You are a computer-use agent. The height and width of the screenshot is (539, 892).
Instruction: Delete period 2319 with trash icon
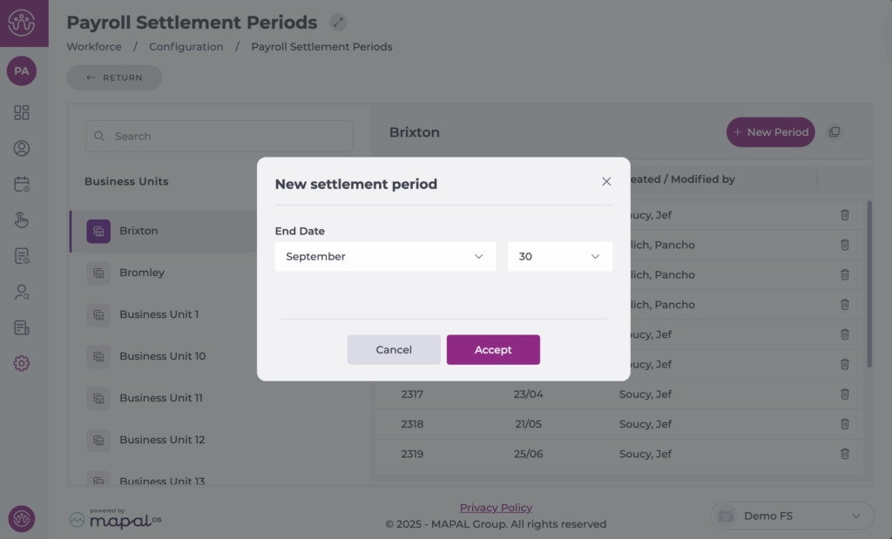845,454
